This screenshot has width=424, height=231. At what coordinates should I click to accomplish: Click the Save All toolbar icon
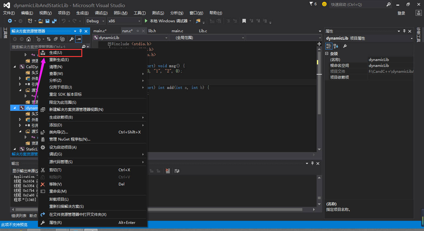pyautogui.click(x=54, y=21)
